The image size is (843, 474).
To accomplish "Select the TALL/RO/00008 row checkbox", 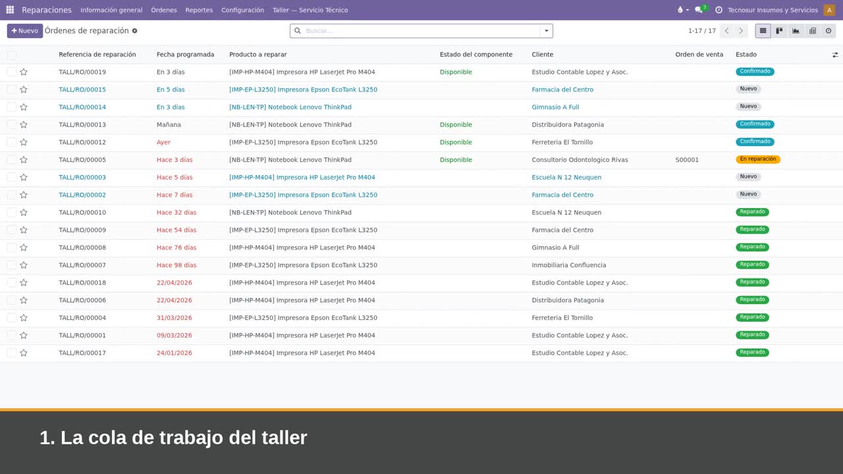I will pyautogui.click(x=12, y=248).
